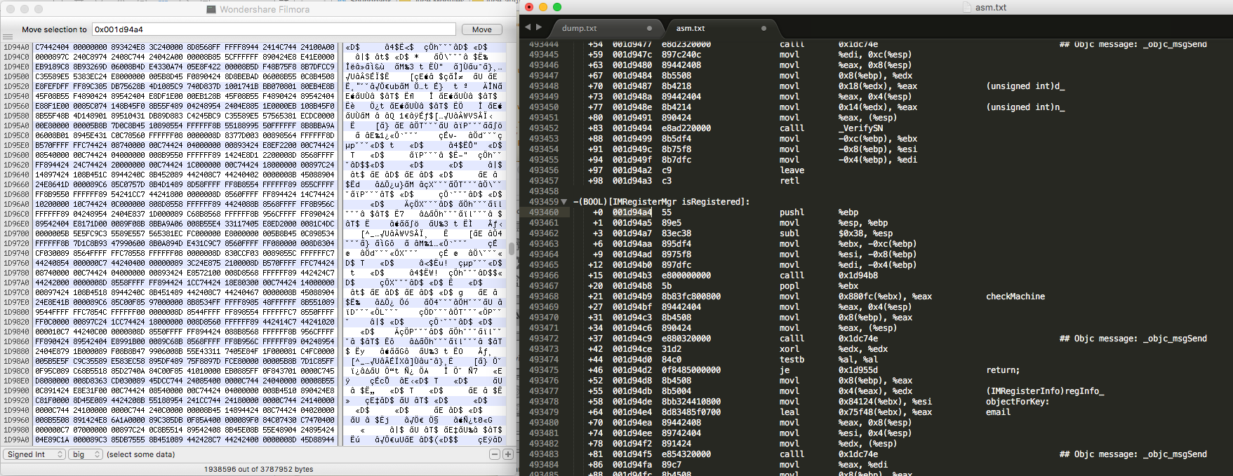Click the unsaved dot on asm.txt tab
The height and width of the screenshot is (476, 1233).
(x=764, y=28)
